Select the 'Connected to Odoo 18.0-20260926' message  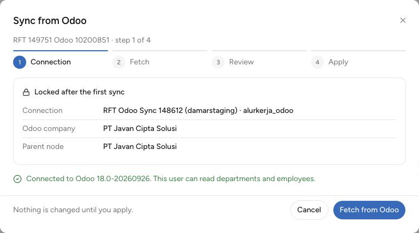171,178
